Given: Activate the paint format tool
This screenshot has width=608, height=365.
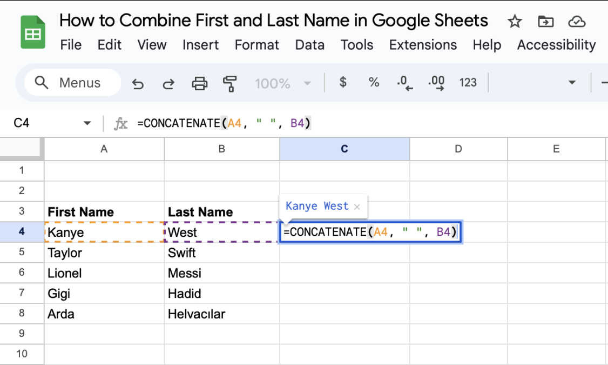Looking at the screenshot, I should coord(230,83).
